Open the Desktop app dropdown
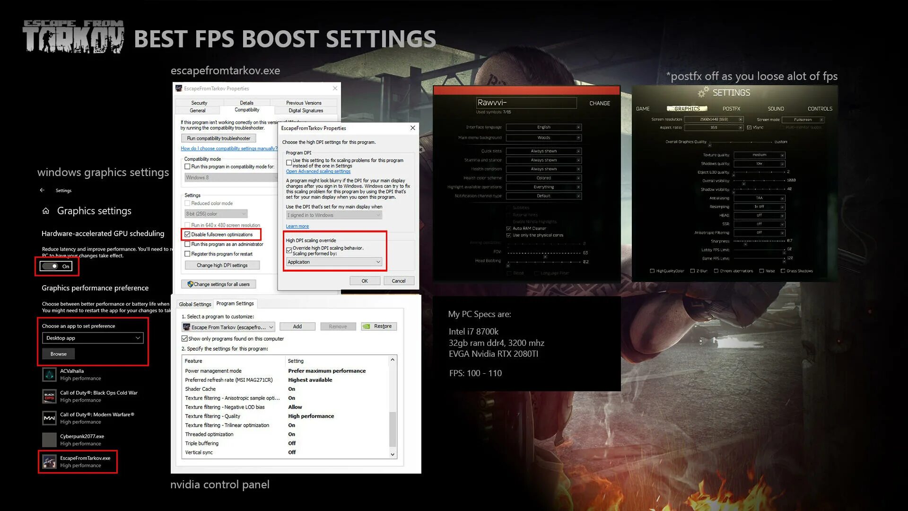 click(x=93, y=338)
